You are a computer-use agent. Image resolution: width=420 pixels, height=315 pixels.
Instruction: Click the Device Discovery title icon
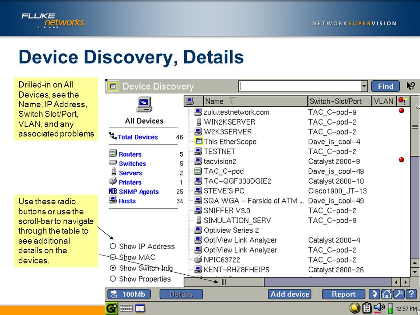pyautogui.click(x=113, y=86)
